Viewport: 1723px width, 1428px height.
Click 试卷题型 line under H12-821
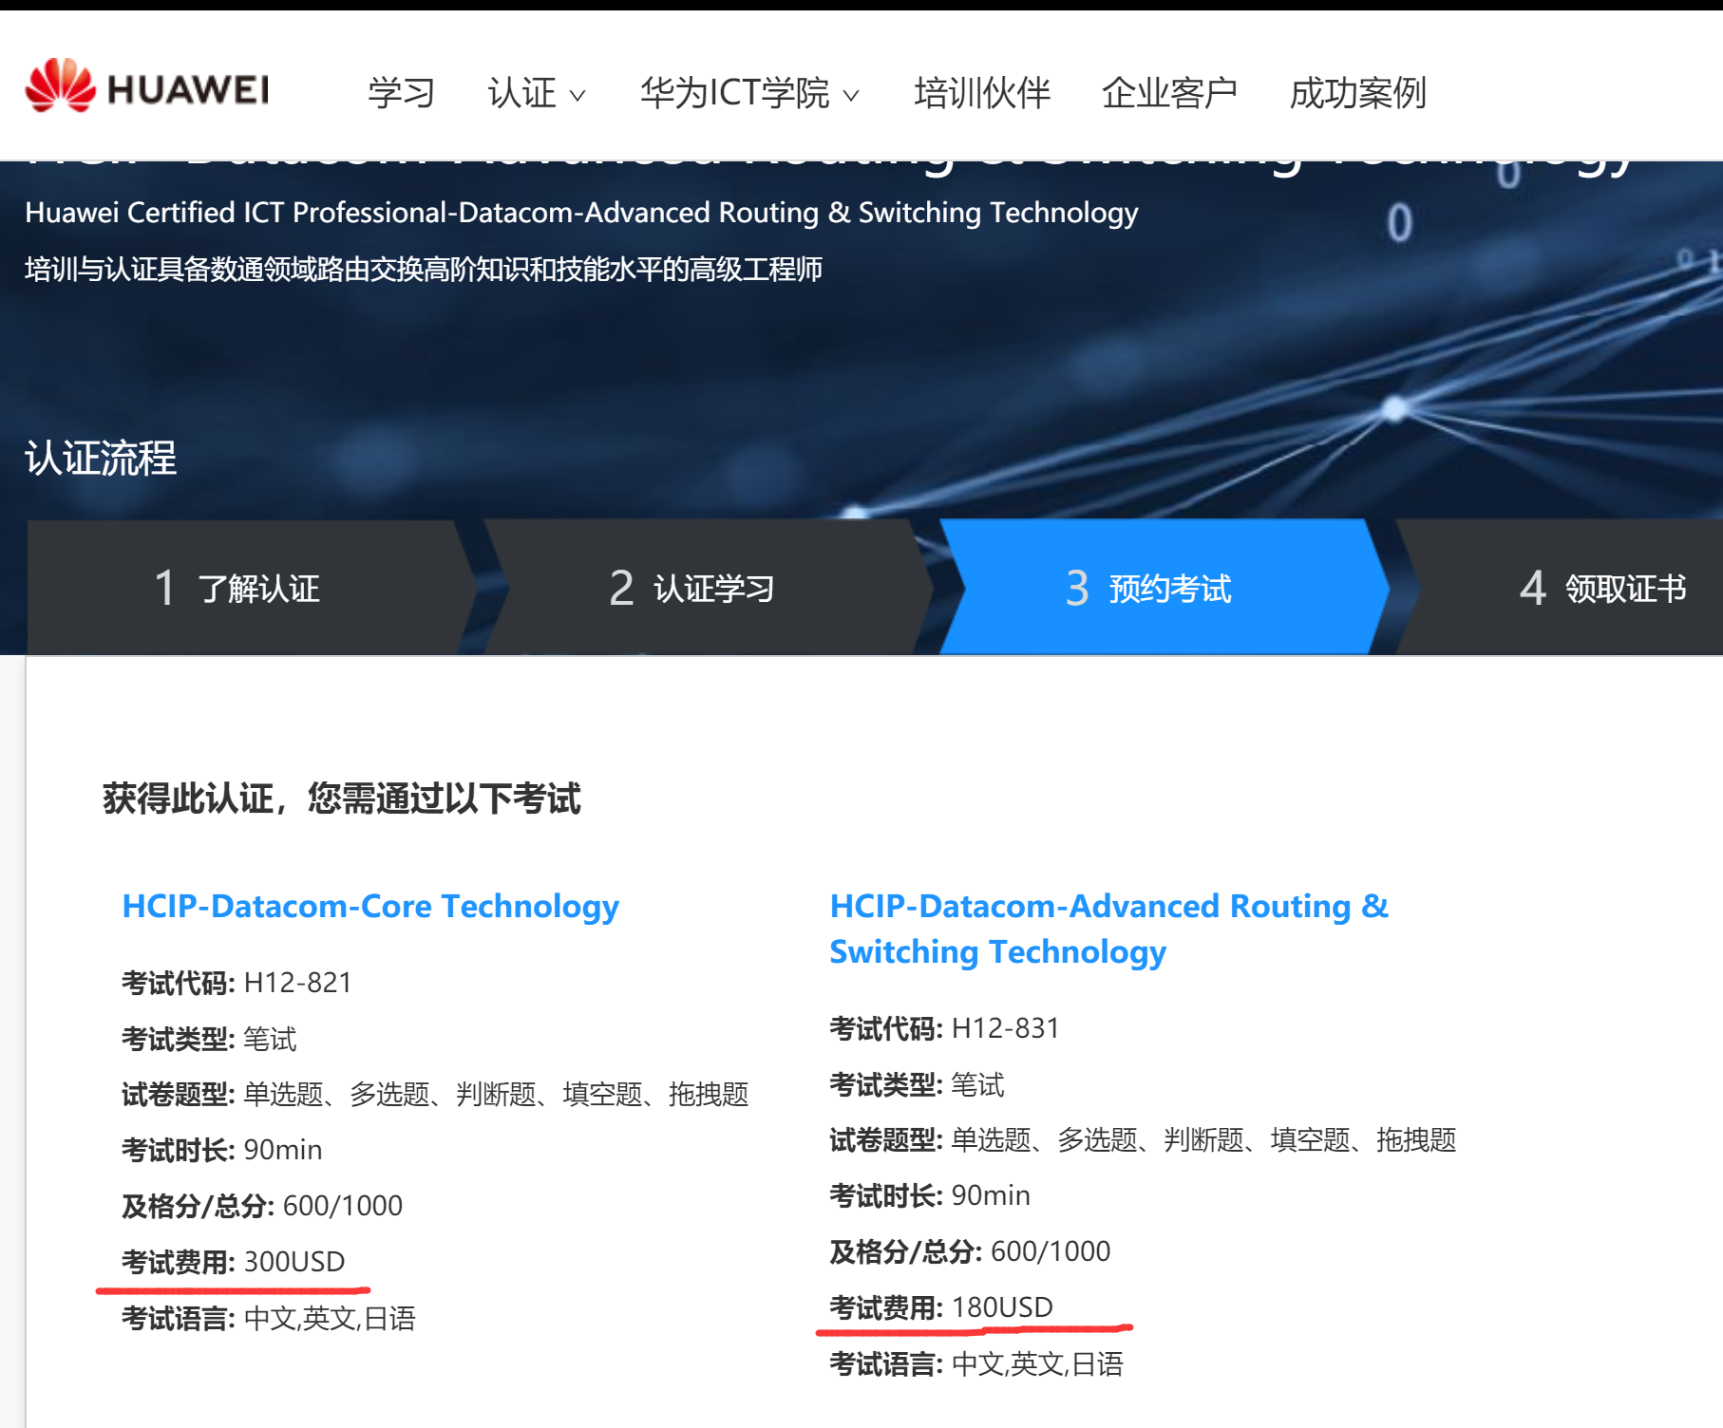[x=435, y=1094]
